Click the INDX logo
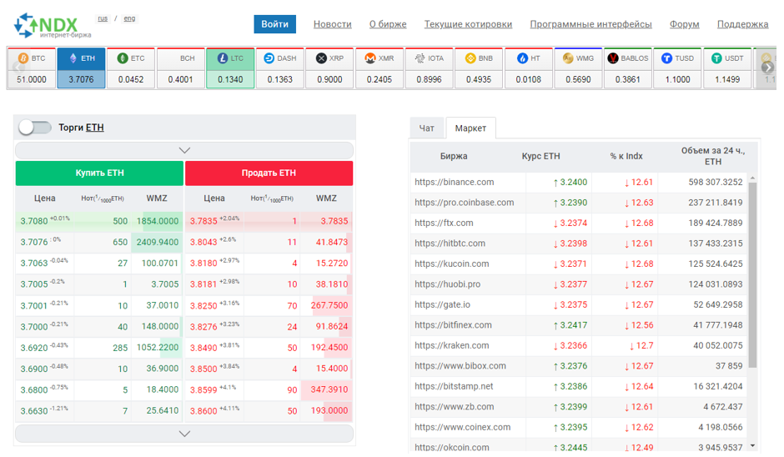Viewport: 784px width, 457px height. point(52,26)
